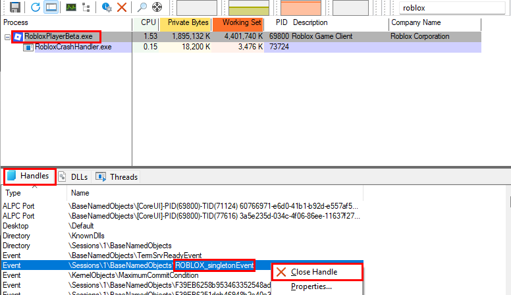Click the RobloxPlayerBeta.exe process icon
Image resolution: width=511 pixels, height=295 pixels.
18,36
